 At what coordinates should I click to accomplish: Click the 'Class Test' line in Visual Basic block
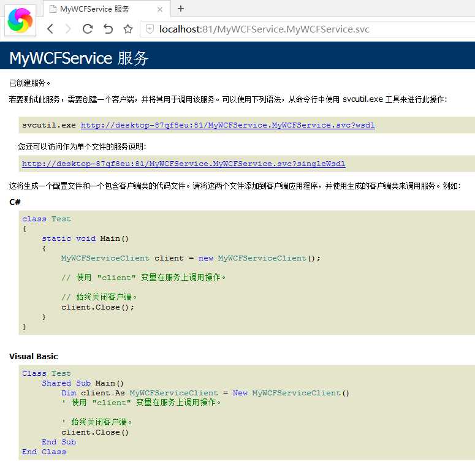[47, 373]
